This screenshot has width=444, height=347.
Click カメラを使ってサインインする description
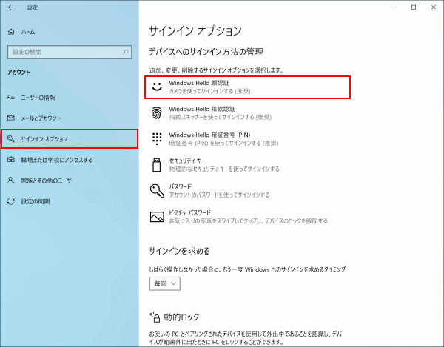pos(209,91)
